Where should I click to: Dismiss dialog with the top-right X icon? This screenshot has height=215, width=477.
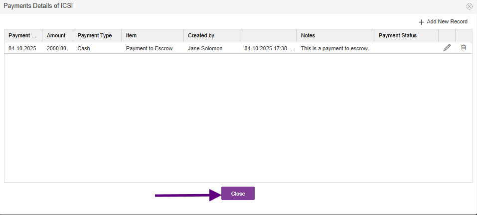[469, 6]
